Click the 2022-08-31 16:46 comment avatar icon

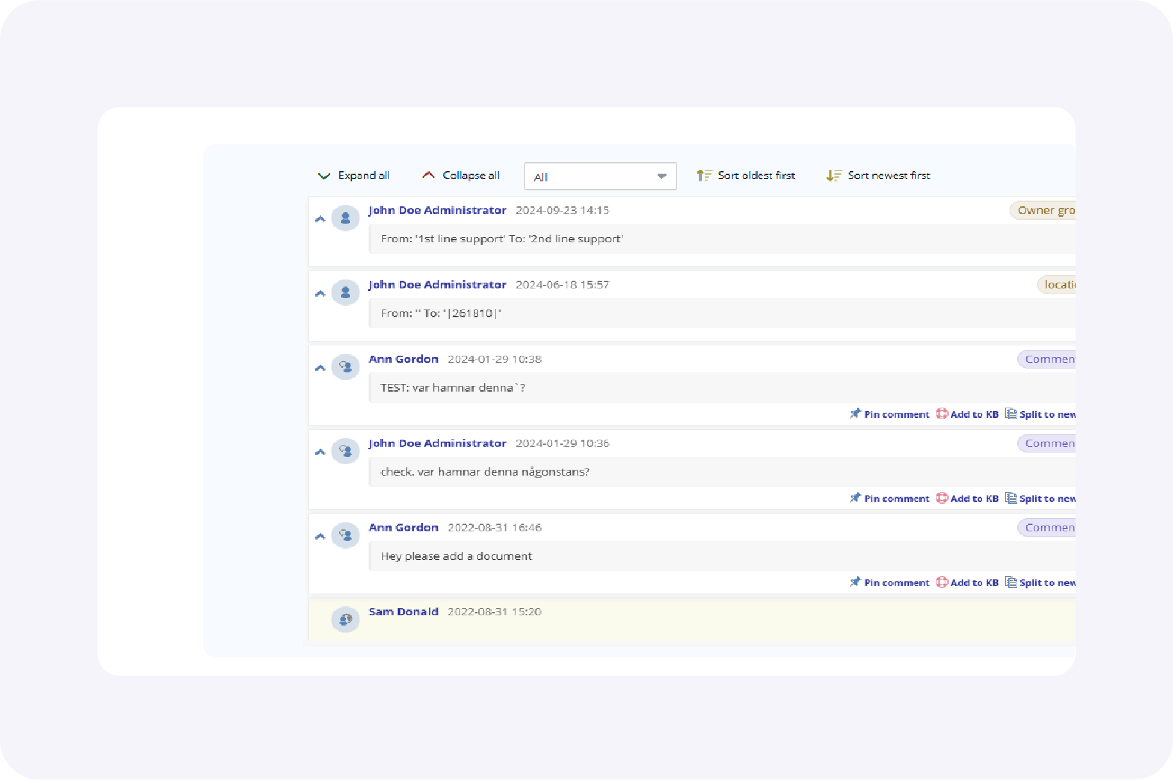pos(345,536)
